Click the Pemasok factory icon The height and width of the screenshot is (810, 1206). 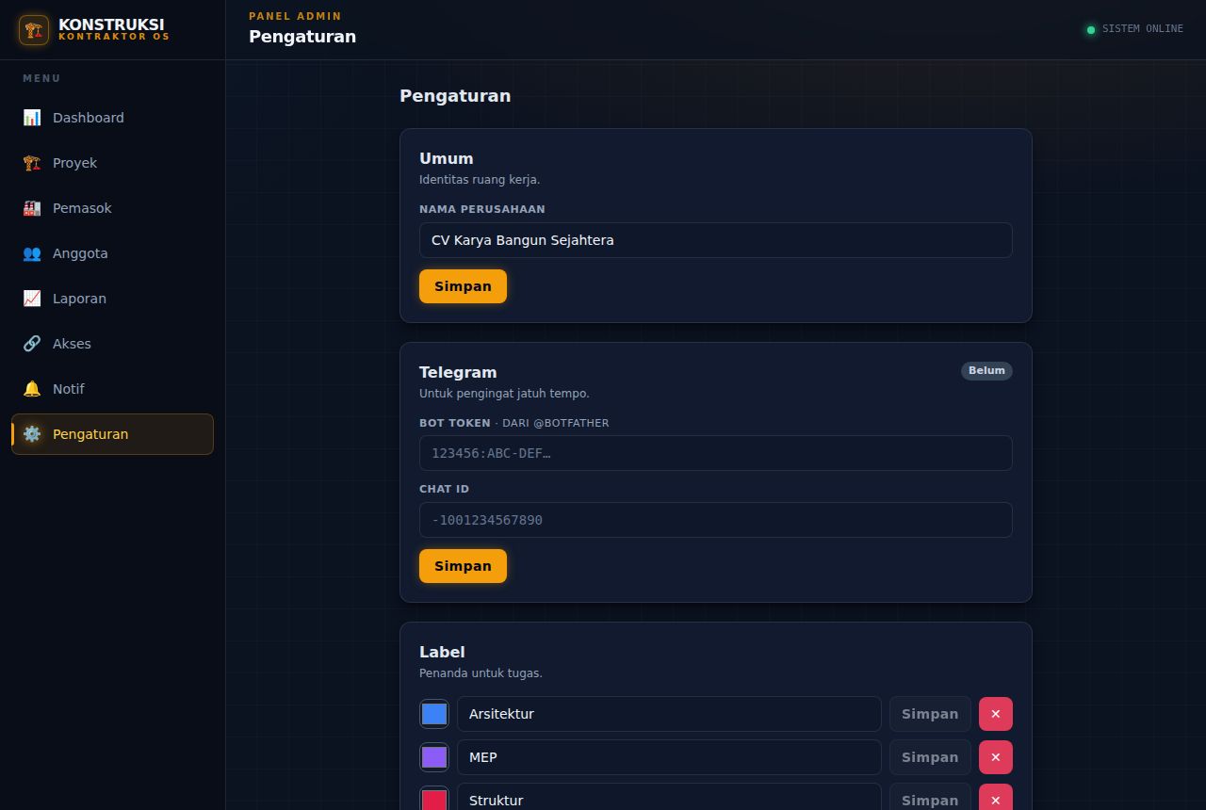(32, 208)
